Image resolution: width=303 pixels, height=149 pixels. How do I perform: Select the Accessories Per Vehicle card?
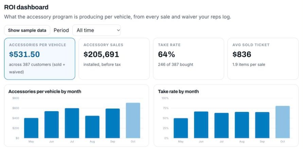(x=40, y=59)
